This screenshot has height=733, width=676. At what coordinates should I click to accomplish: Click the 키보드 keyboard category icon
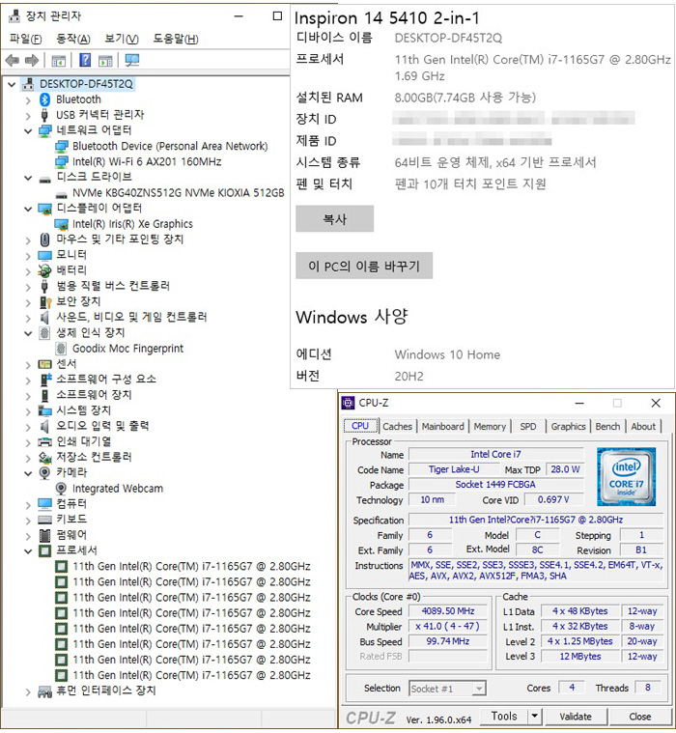click(x=44, y=520)
